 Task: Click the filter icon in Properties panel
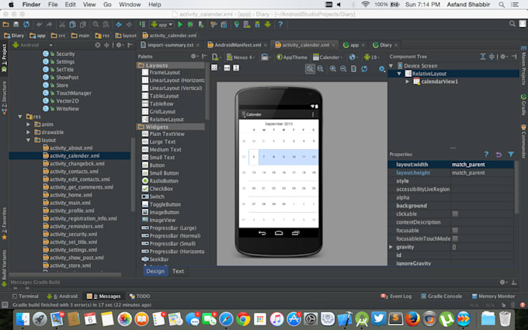[511, 155]
